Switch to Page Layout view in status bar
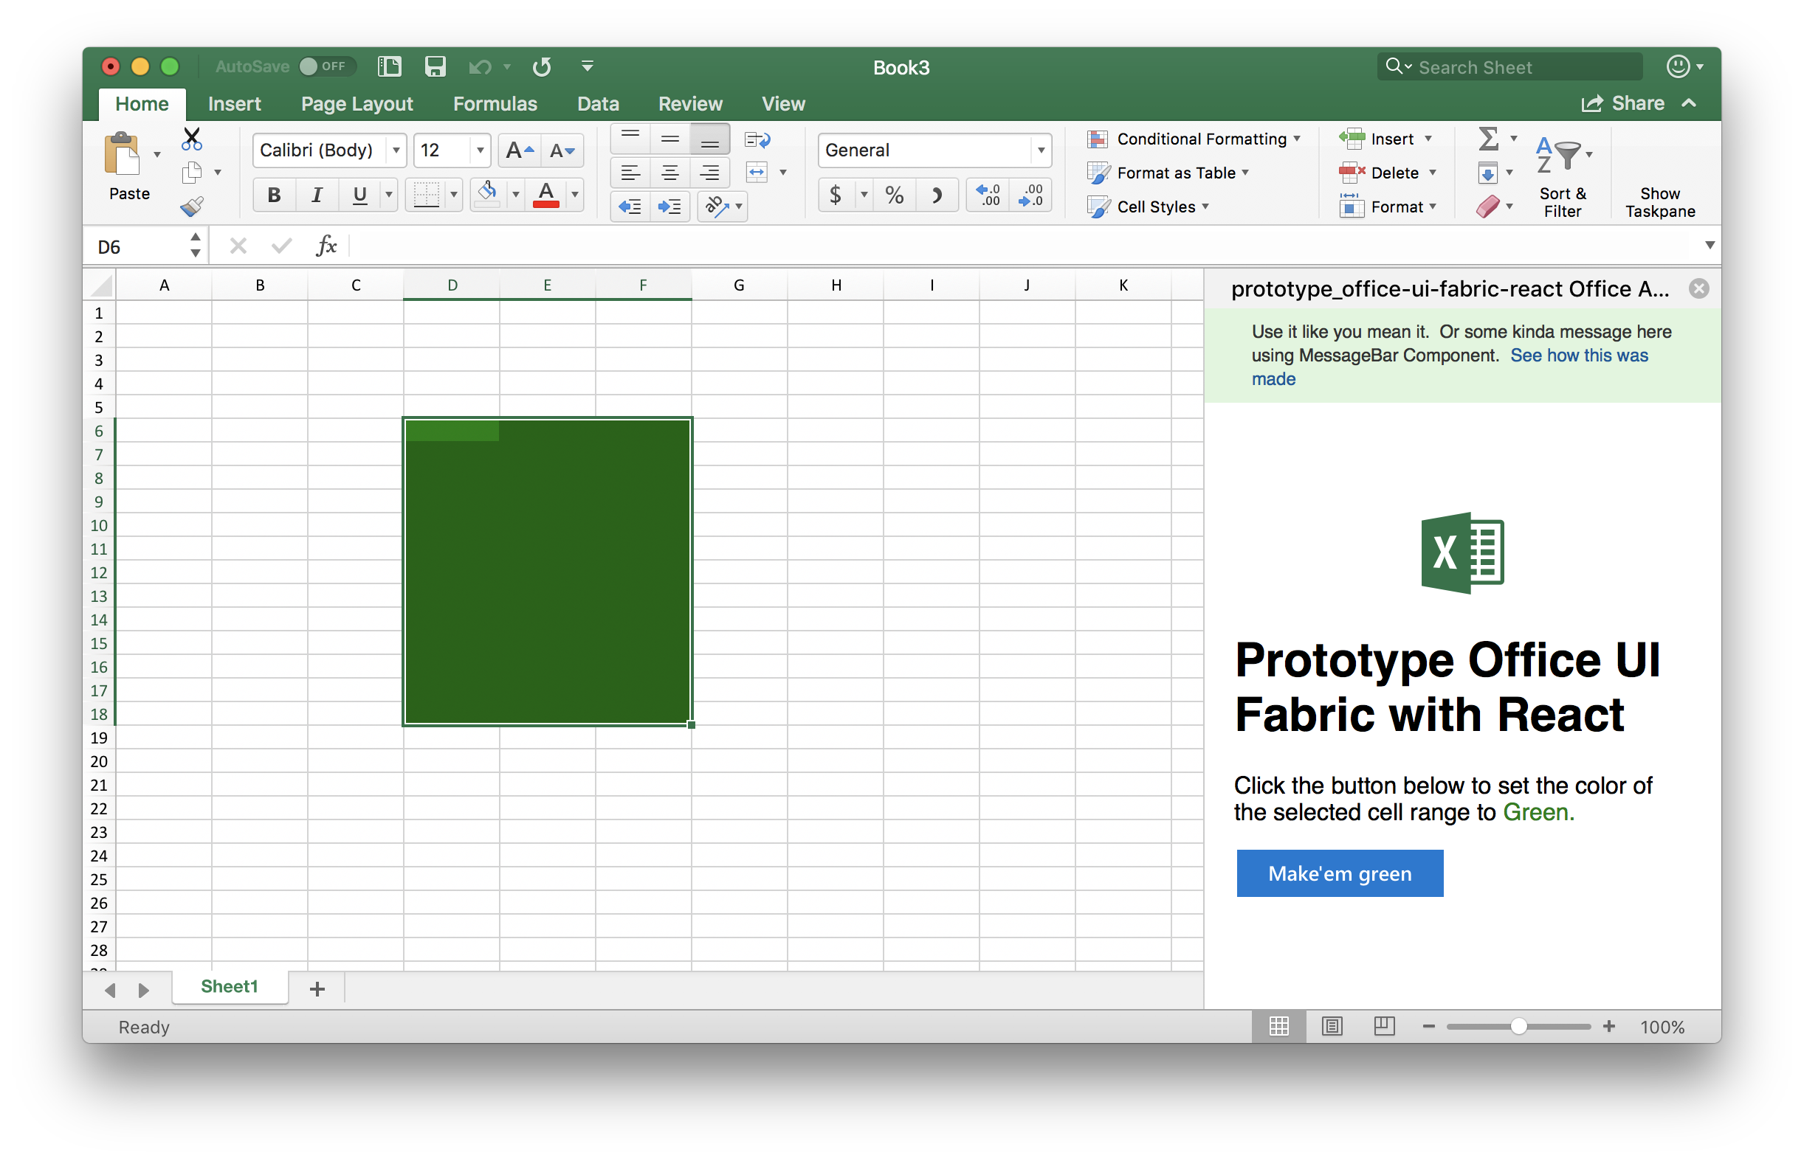1804x1161 pixels. click(1332, 1026)
